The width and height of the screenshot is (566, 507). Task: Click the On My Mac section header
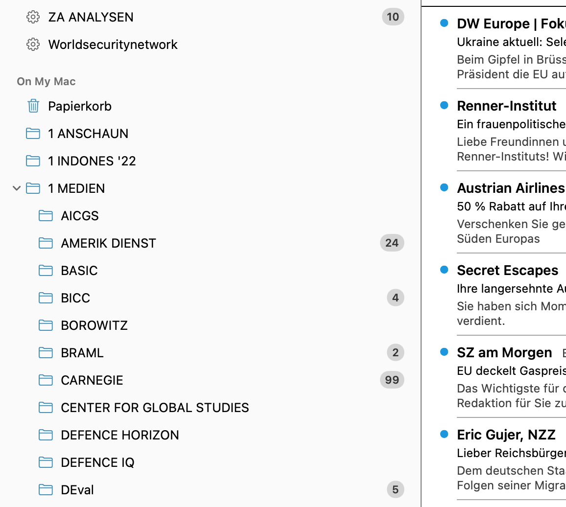[46, 81]
